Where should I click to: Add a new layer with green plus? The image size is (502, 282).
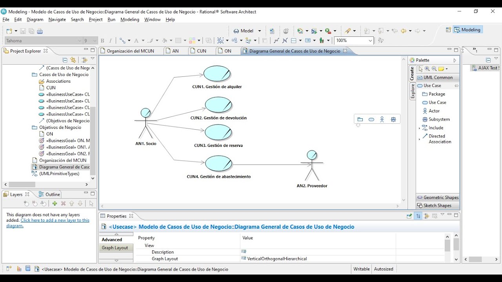(55, 204)
